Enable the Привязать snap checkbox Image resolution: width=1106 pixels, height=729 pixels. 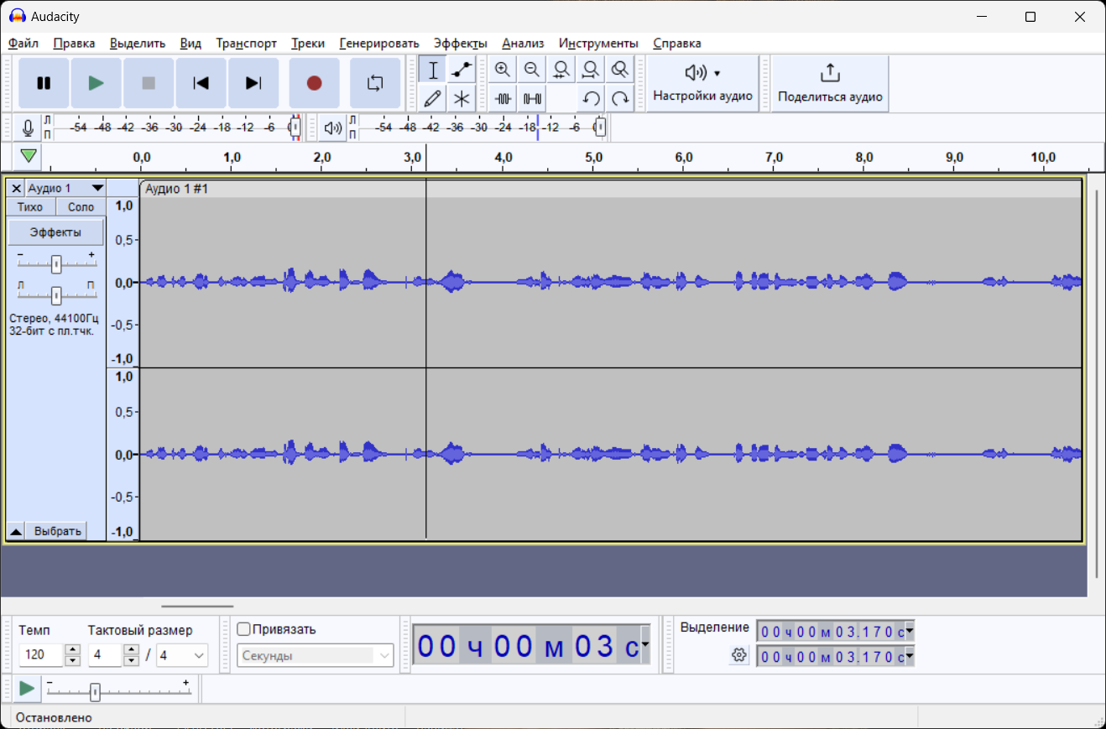click(244, 629)
